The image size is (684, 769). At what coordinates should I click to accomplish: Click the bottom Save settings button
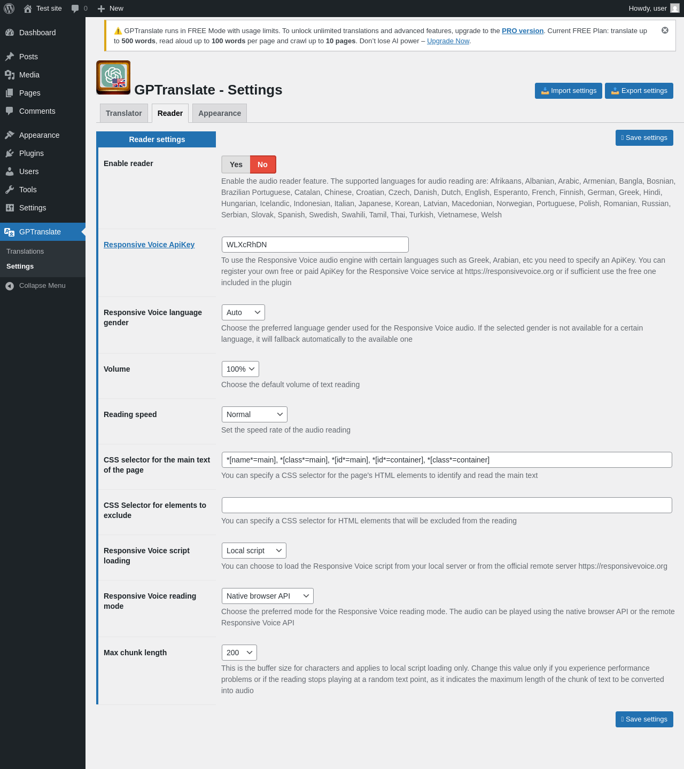tap(644, 719)
